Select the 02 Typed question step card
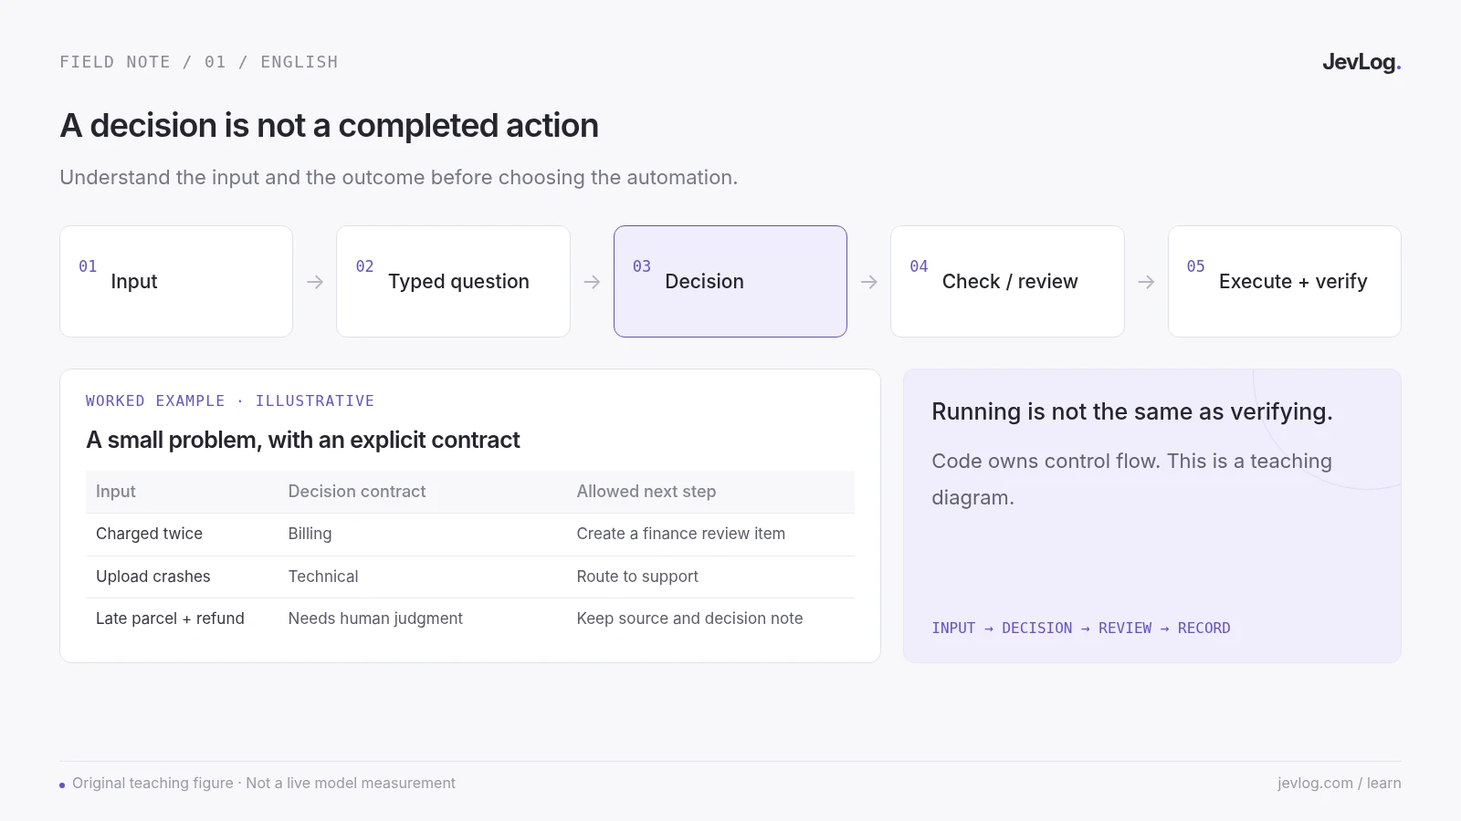 pos(453,281)
